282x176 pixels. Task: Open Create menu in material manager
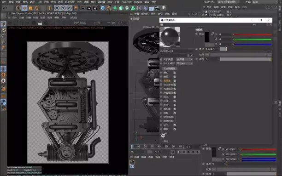[x=137, y=157]
